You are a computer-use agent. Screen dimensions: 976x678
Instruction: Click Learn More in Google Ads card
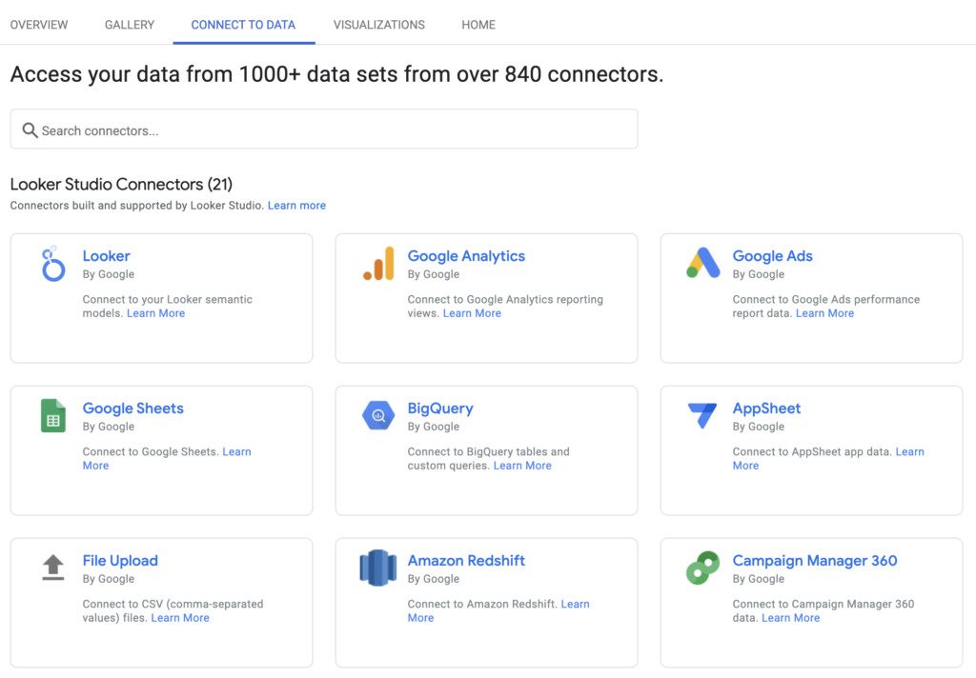coord(824,313)
